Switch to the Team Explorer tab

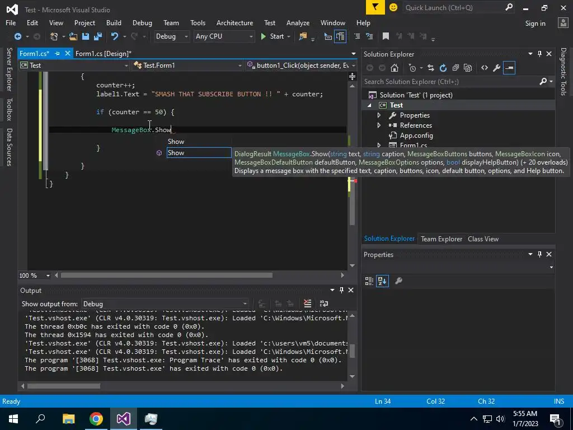pos(442,239)
